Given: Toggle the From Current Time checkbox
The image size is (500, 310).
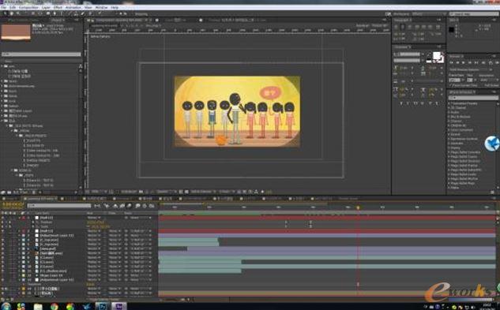Looking at the screenshot, I should [452, 86].
